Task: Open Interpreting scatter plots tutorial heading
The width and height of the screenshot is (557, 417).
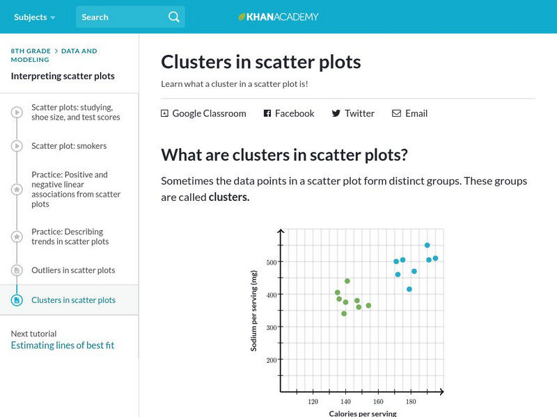Action: pos(63,76)
